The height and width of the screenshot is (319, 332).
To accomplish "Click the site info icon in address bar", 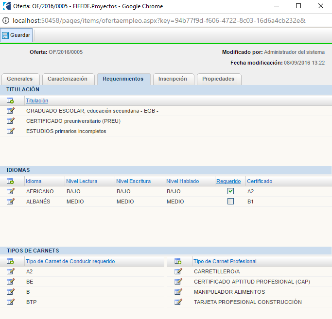I will click(x=6, y=20).
